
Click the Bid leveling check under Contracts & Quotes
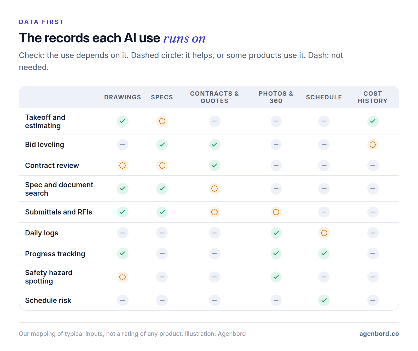click(214, 145)
